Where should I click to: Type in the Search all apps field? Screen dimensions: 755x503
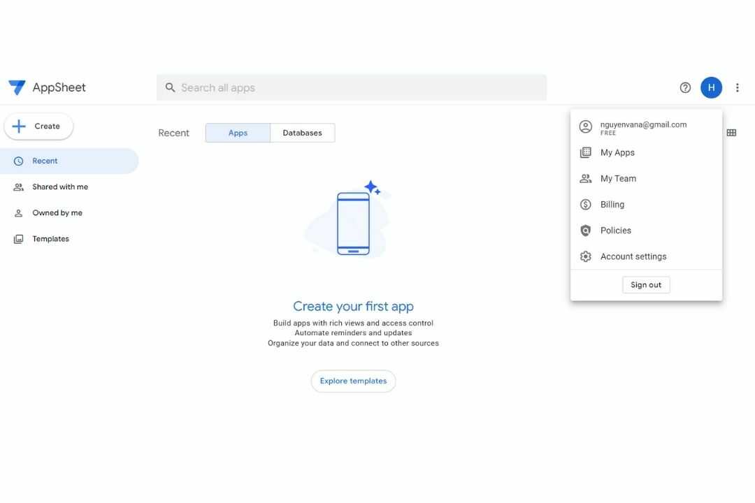[357, 87]
